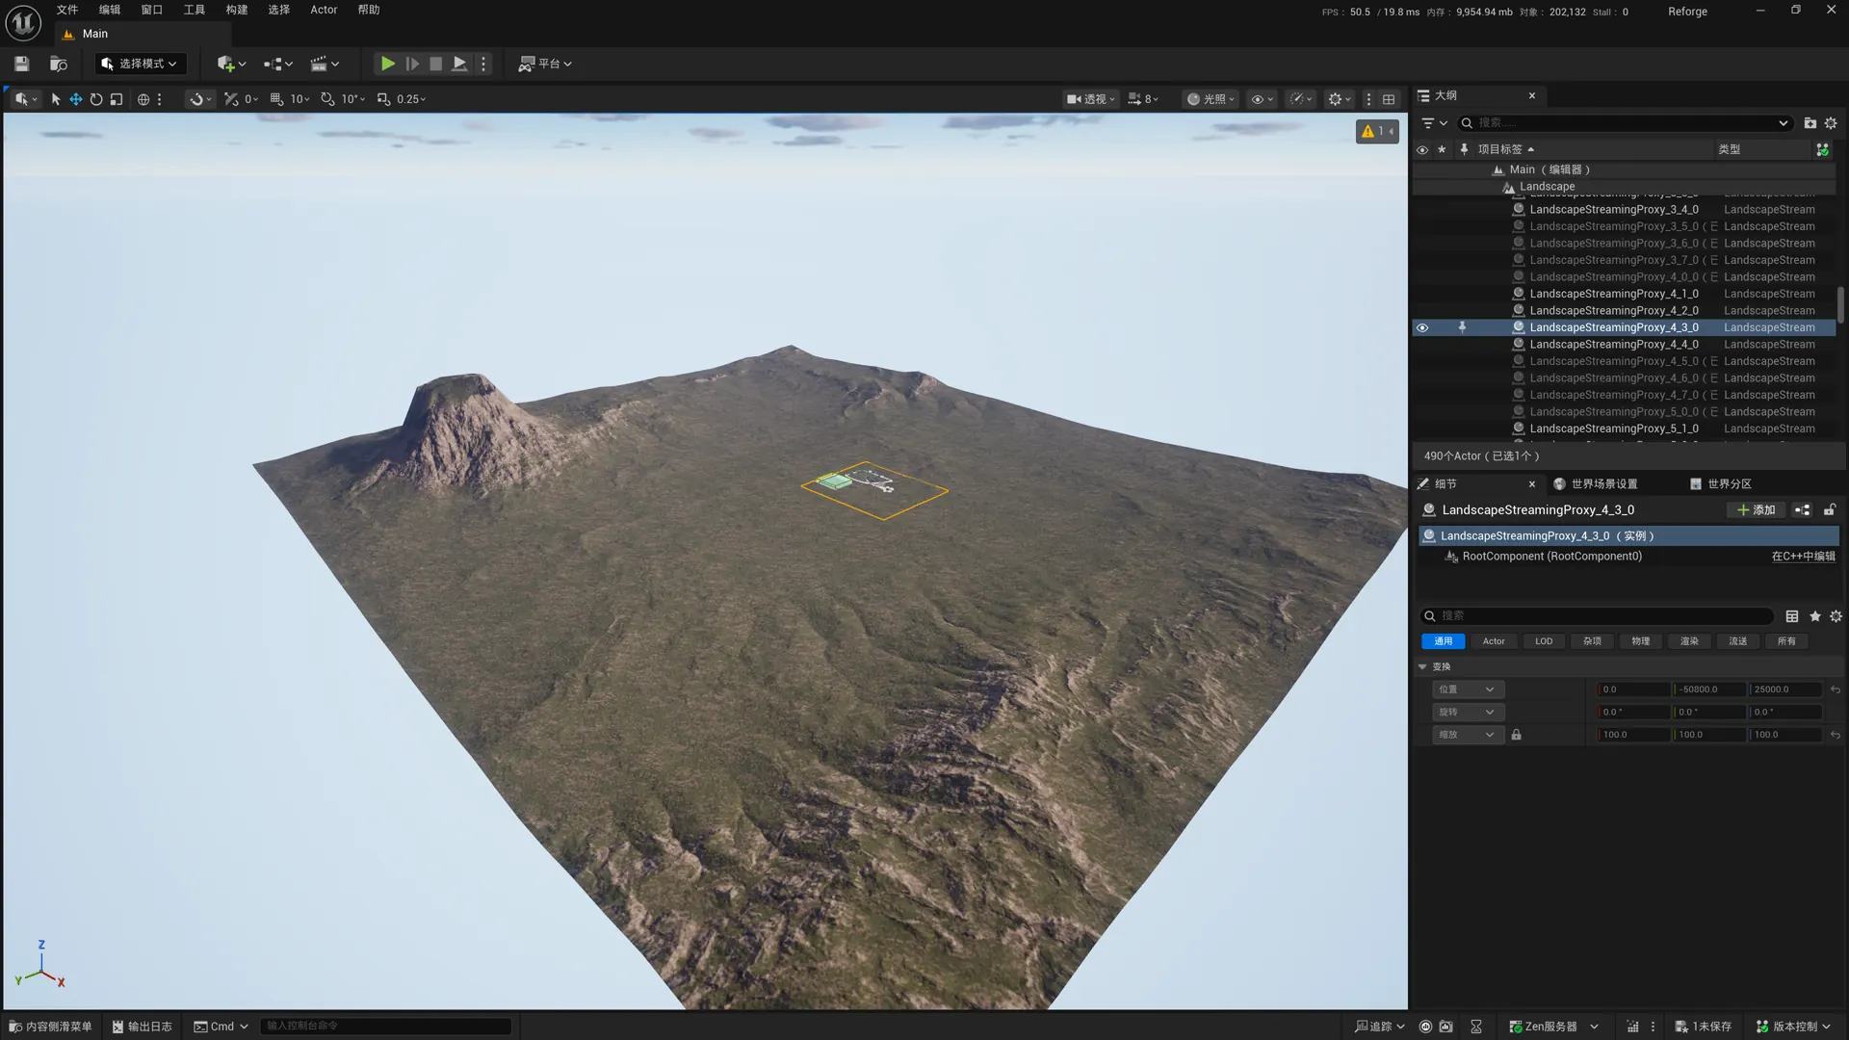Collapse the 变换 transform section

[x=1422, y=666]
